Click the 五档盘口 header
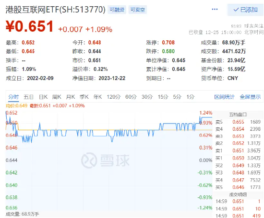264x218 pixels. pos(238,115)
